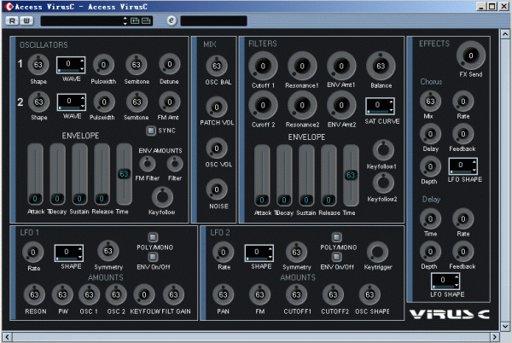Click oscillator 2 Shape knob
The height and width of the screenshot is (343, 512).
[39, 102]
